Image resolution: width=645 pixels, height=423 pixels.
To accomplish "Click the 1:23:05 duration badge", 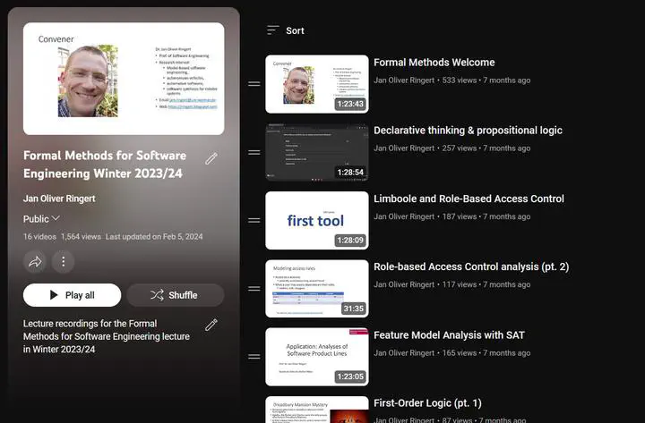I will (x=350, y=376).
